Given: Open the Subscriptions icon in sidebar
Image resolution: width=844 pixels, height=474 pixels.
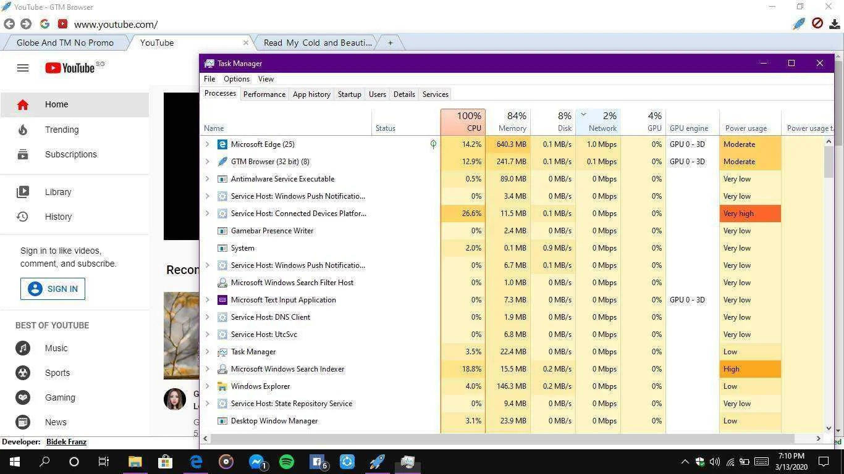Looking at the screenshot, I should tap(23, 154).
